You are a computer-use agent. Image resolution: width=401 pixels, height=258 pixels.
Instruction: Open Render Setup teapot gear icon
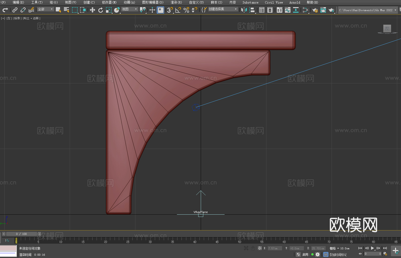pyautogui.click(x=315, y=10)
